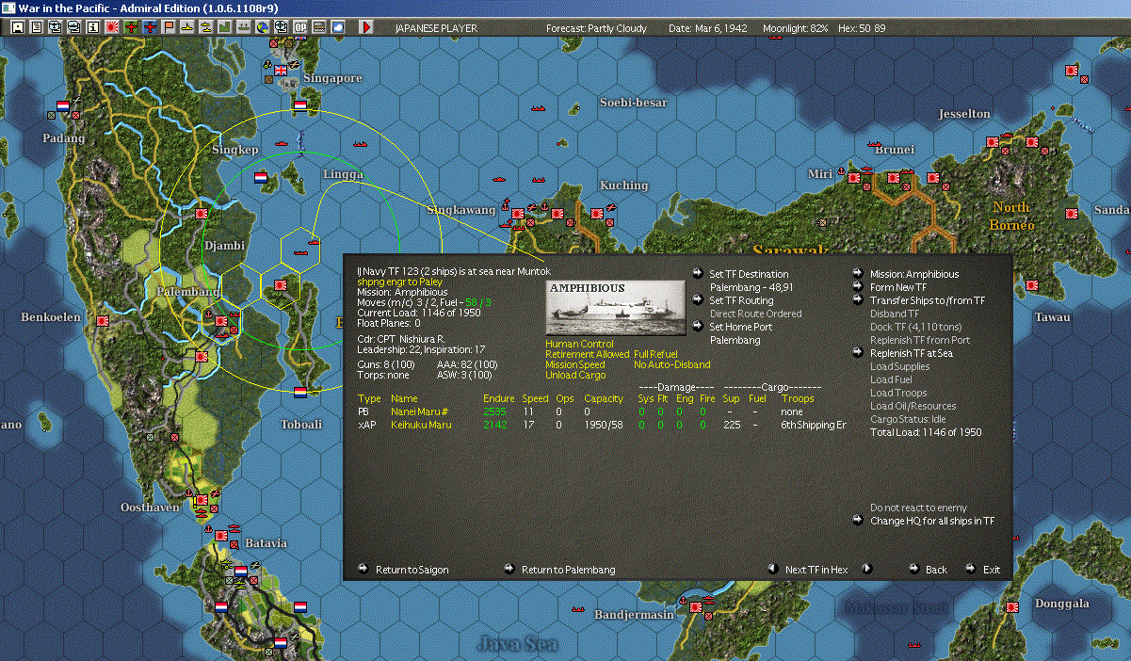Click the rising sun flag toolbar icon

click(x=111, y=27)
